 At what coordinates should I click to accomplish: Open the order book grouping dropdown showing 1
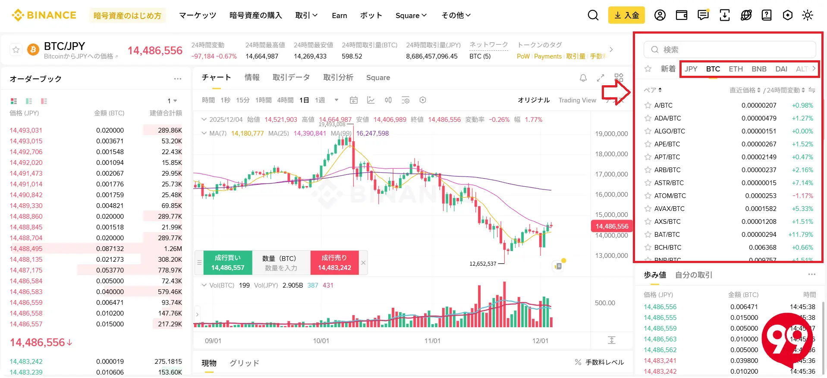[x=172, y=100]
